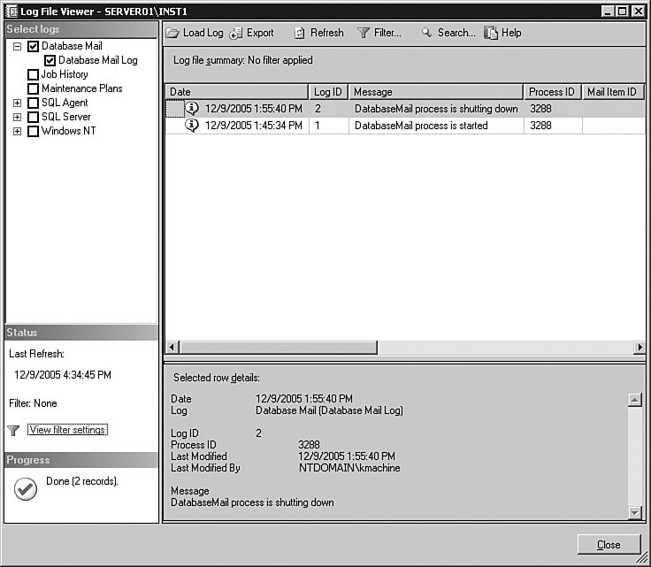Select Refresh in the toolbar
The height and width of the screenshot is (567, 651).
pyautogui.click(x=319, y=33)
